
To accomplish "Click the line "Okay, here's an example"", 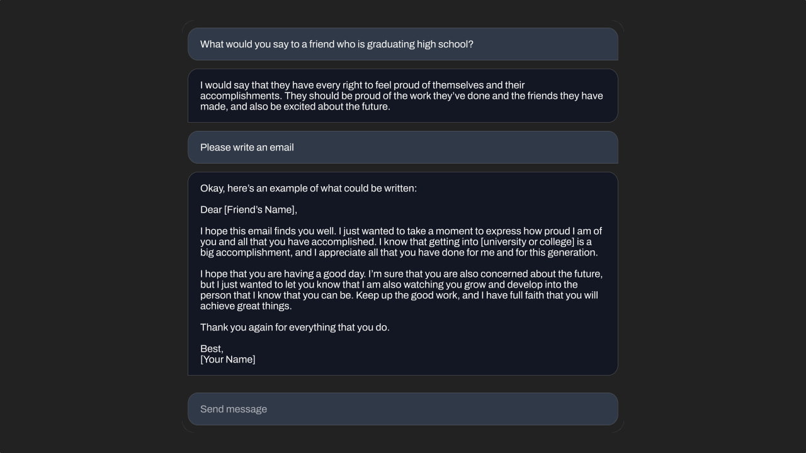I will [308, 188].
